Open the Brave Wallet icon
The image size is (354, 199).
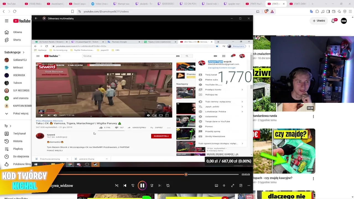coord(334,12)
